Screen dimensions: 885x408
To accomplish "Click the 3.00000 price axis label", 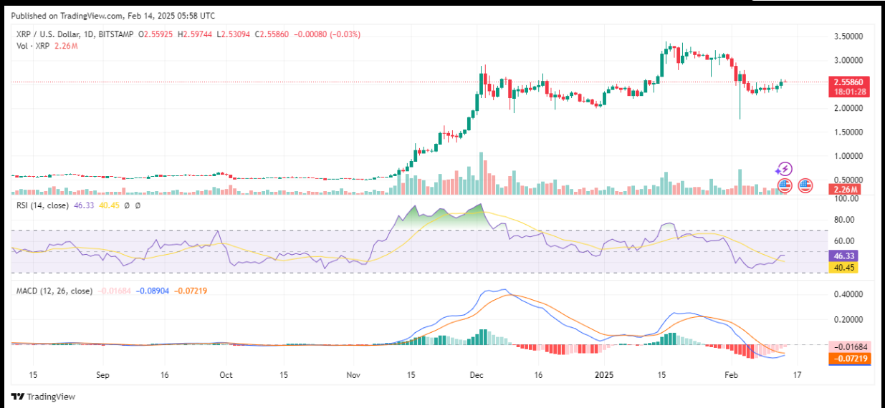I will click(x=847, y=60).
